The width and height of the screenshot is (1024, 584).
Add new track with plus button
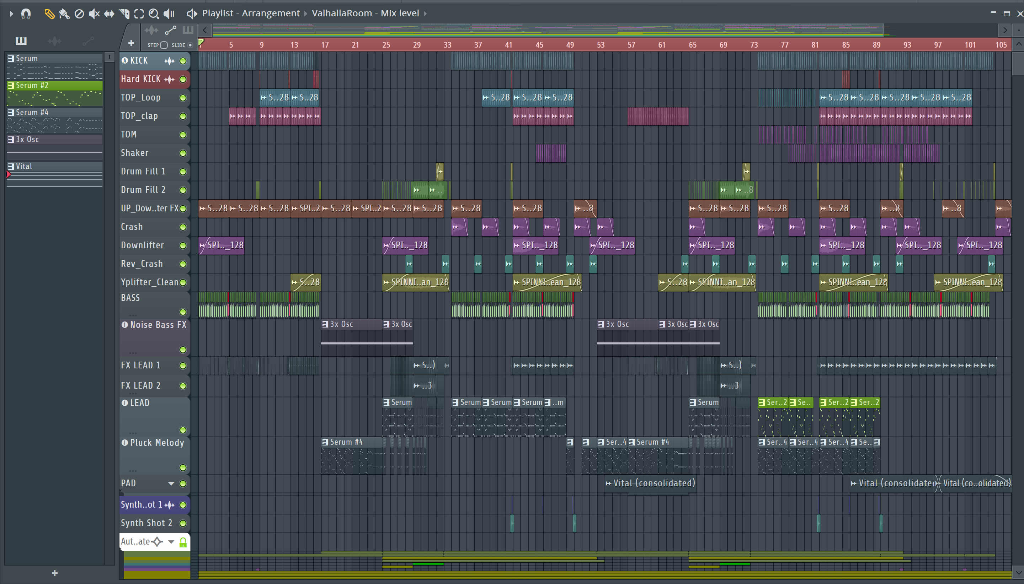131,43
